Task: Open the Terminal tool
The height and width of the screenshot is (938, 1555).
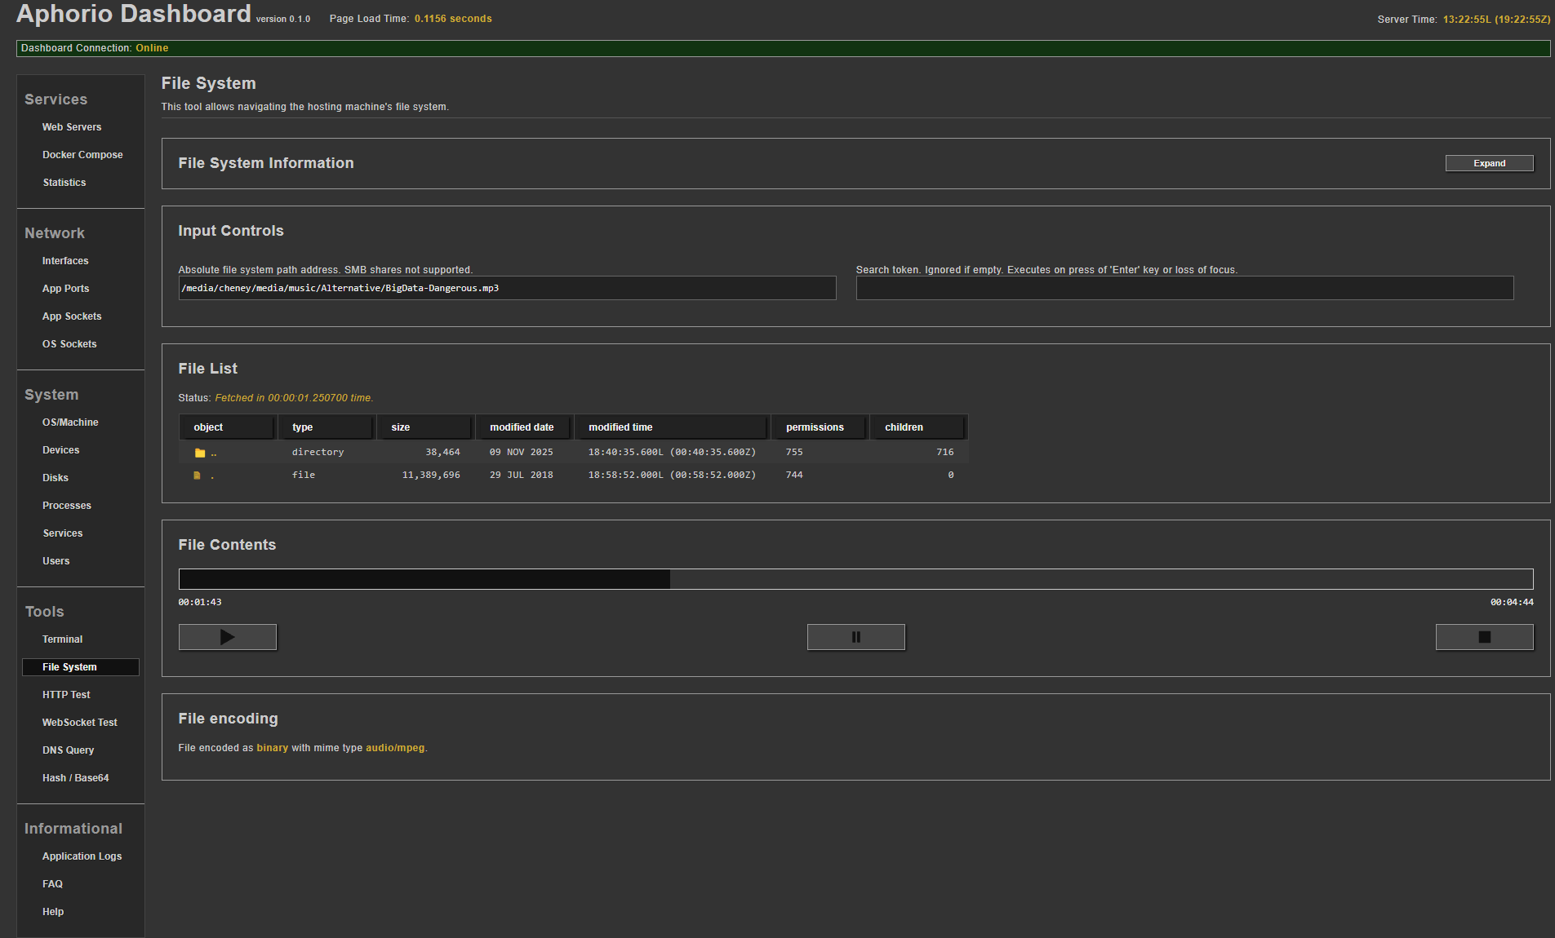Action: [63, 639]
